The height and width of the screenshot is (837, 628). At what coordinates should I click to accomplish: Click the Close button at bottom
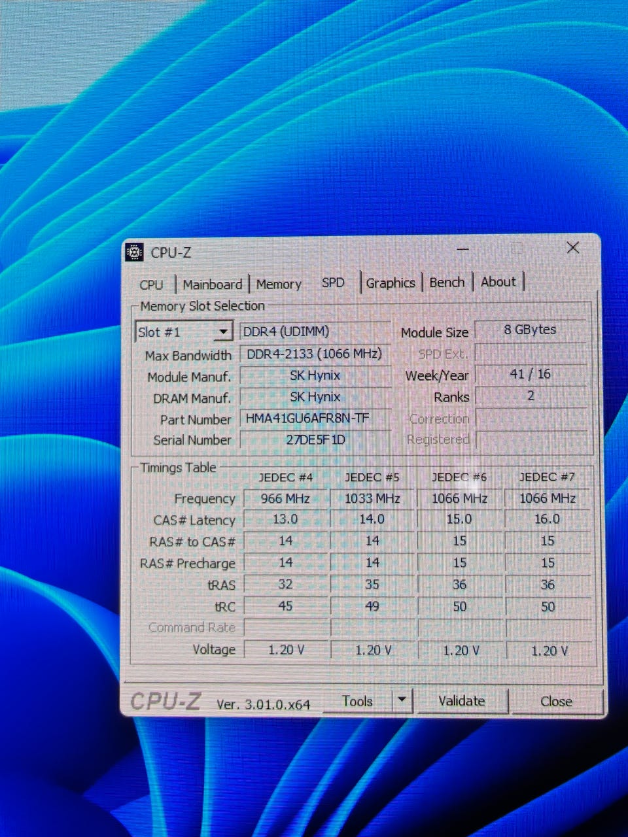(556, 701)
